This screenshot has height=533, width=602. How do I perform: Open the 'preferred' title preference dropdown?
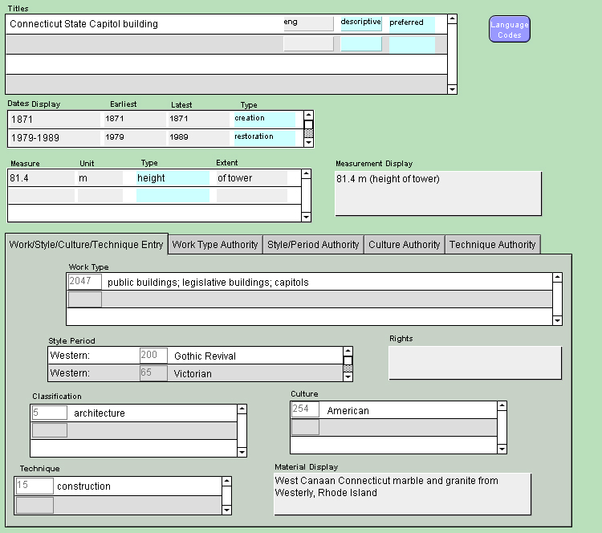coord(411,23)
